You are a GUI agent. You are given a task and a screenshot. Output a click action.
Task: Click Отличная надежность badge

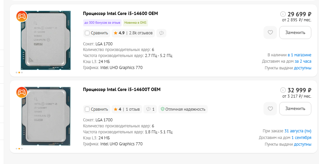183,109
